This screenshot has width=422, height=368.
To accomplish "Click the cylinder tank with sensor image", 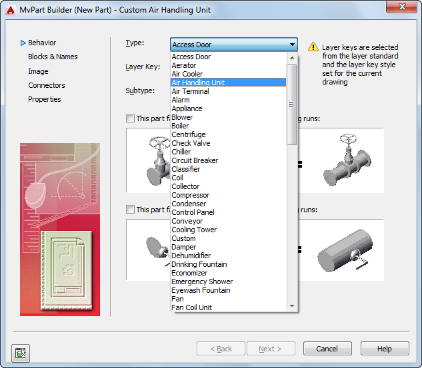I will [345, 250].
